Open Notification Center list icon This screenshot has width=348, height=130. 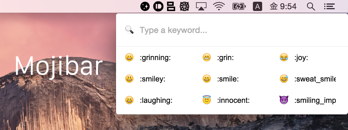[x=329, y=6]
